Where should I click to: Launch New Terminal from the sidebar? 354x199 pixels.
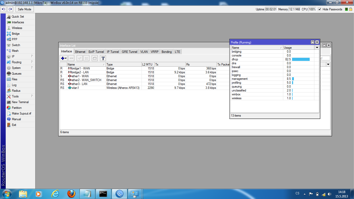(x=20, y=102)
